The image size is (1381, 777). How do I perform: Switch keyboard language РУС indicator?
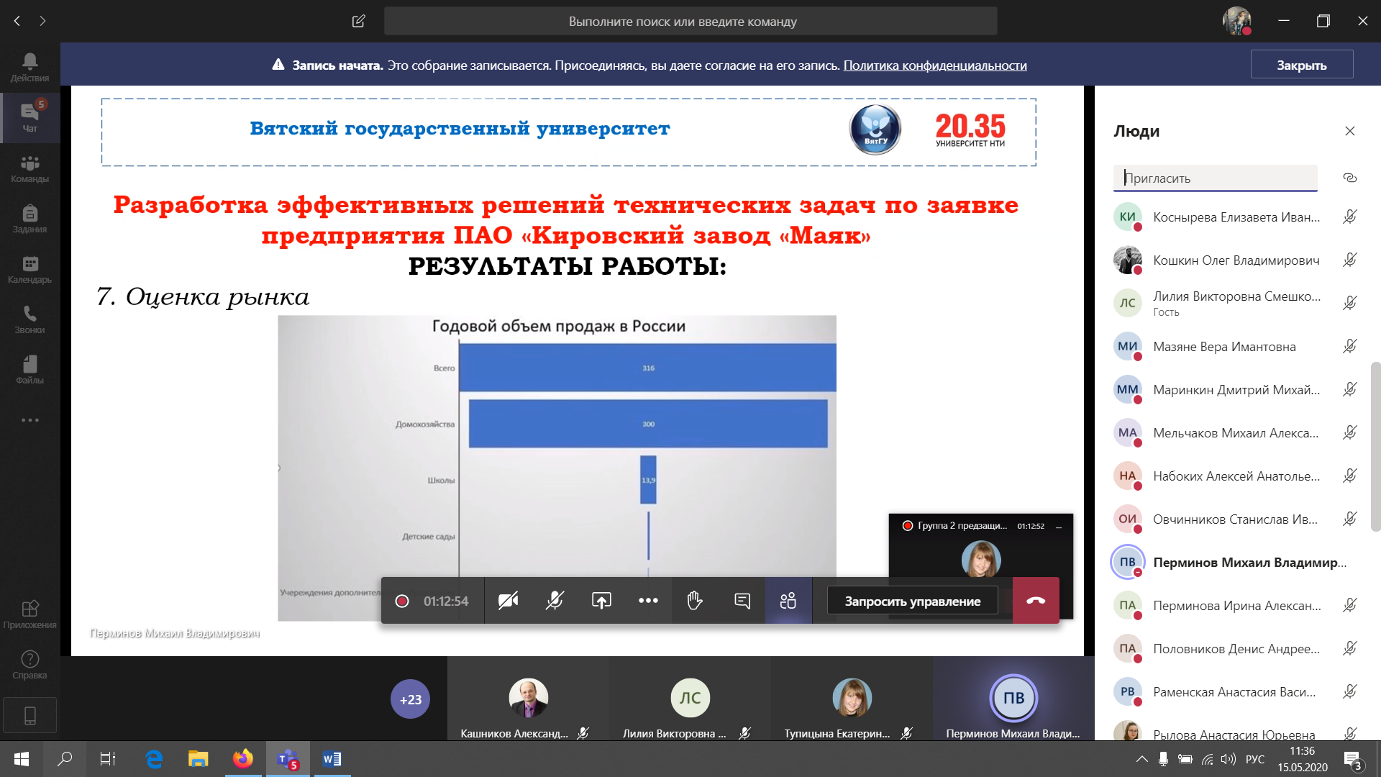pos(1254,759)
